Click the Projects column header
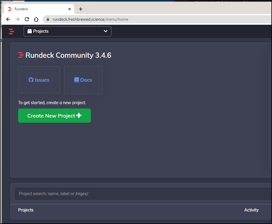 (26, 210)
